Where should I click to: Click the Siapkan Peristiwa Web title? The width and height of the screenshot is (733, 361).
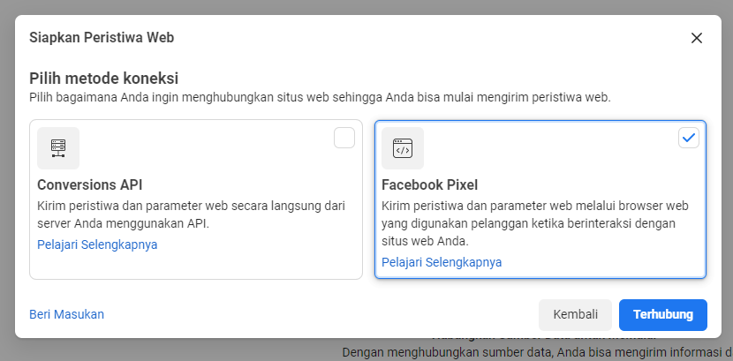(x=102, y=37)
